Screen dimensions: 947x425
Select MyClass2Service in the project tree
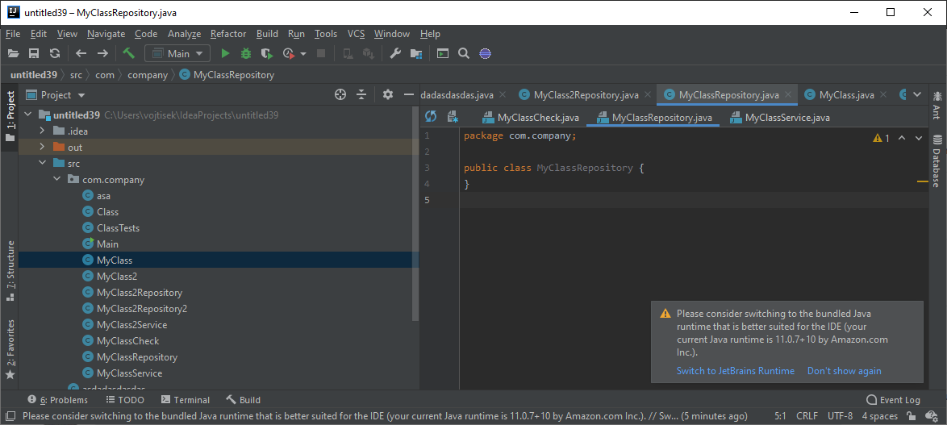pos(131,325)
